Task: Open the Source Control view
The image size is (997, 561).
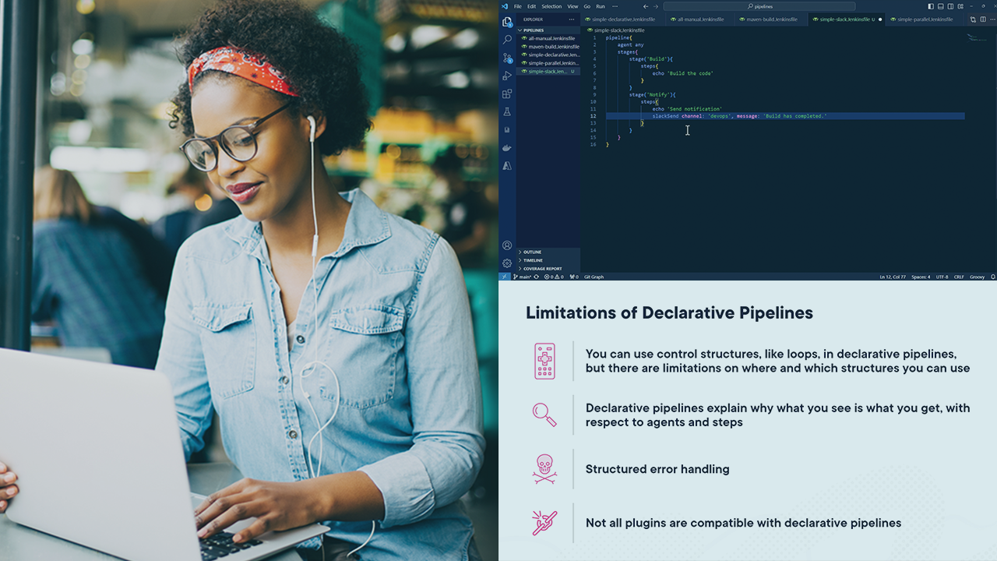Action: click(507, 58)
